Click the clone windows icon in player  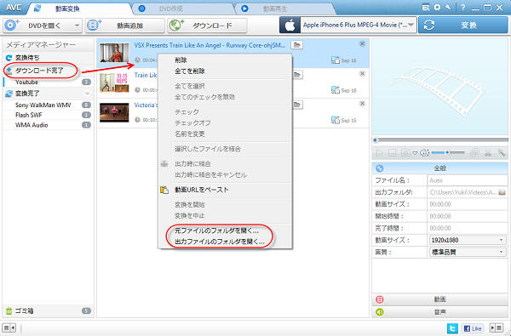click(x=475, y=153)
